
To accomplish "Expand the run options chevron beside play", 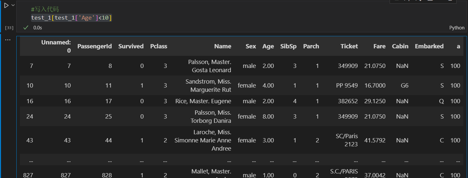I will pos(13,6).
